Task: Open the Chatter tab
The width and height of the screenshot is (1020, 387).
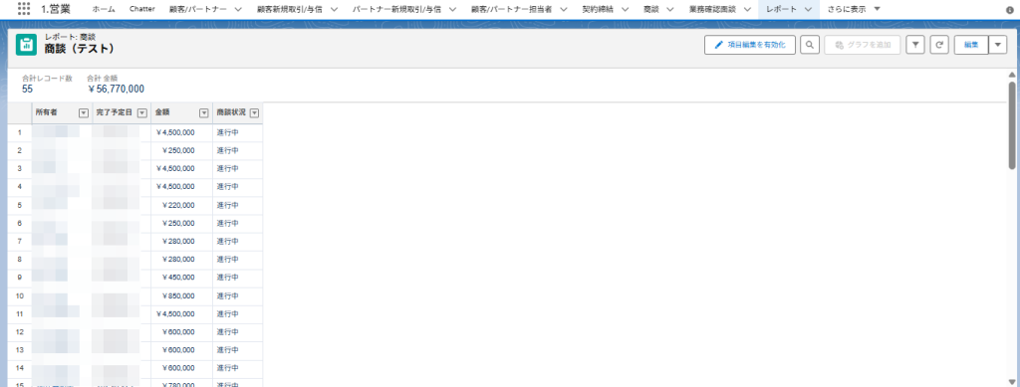Action: [142, 9]
